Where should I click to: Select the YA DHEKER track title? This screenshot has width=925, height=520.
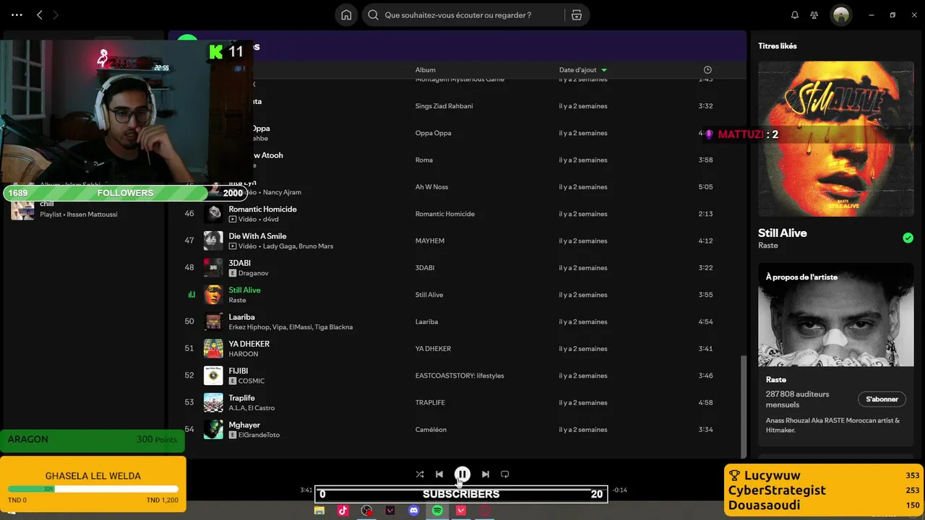[249, 344]
